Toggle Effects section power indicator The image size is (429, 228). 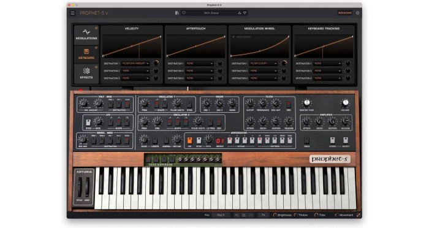point(96,67)
